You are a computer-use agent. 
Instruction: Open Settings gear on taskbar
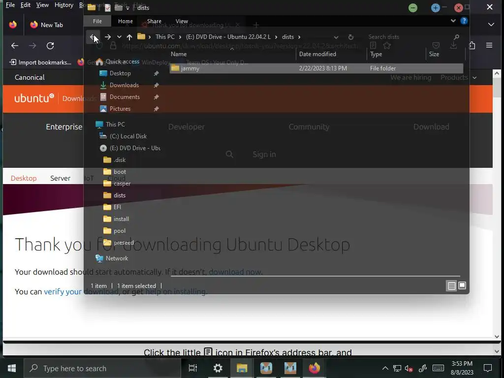tap(218, 368)
